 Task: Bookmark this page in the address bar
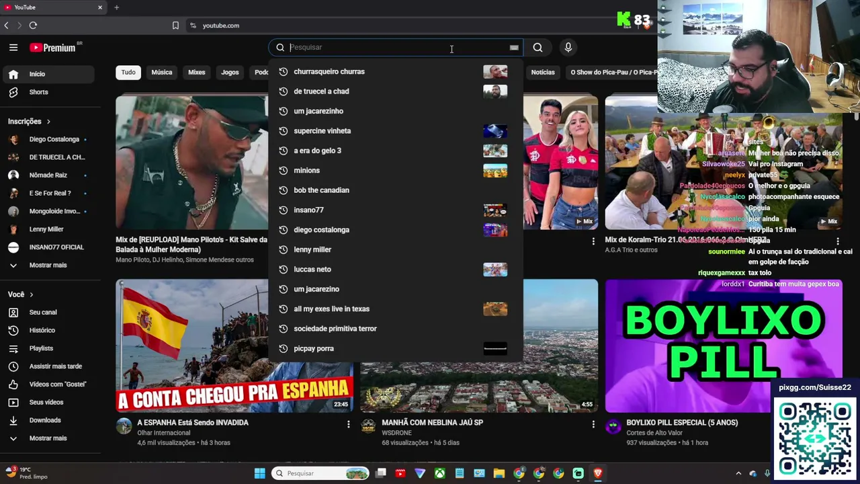[175, 26]
